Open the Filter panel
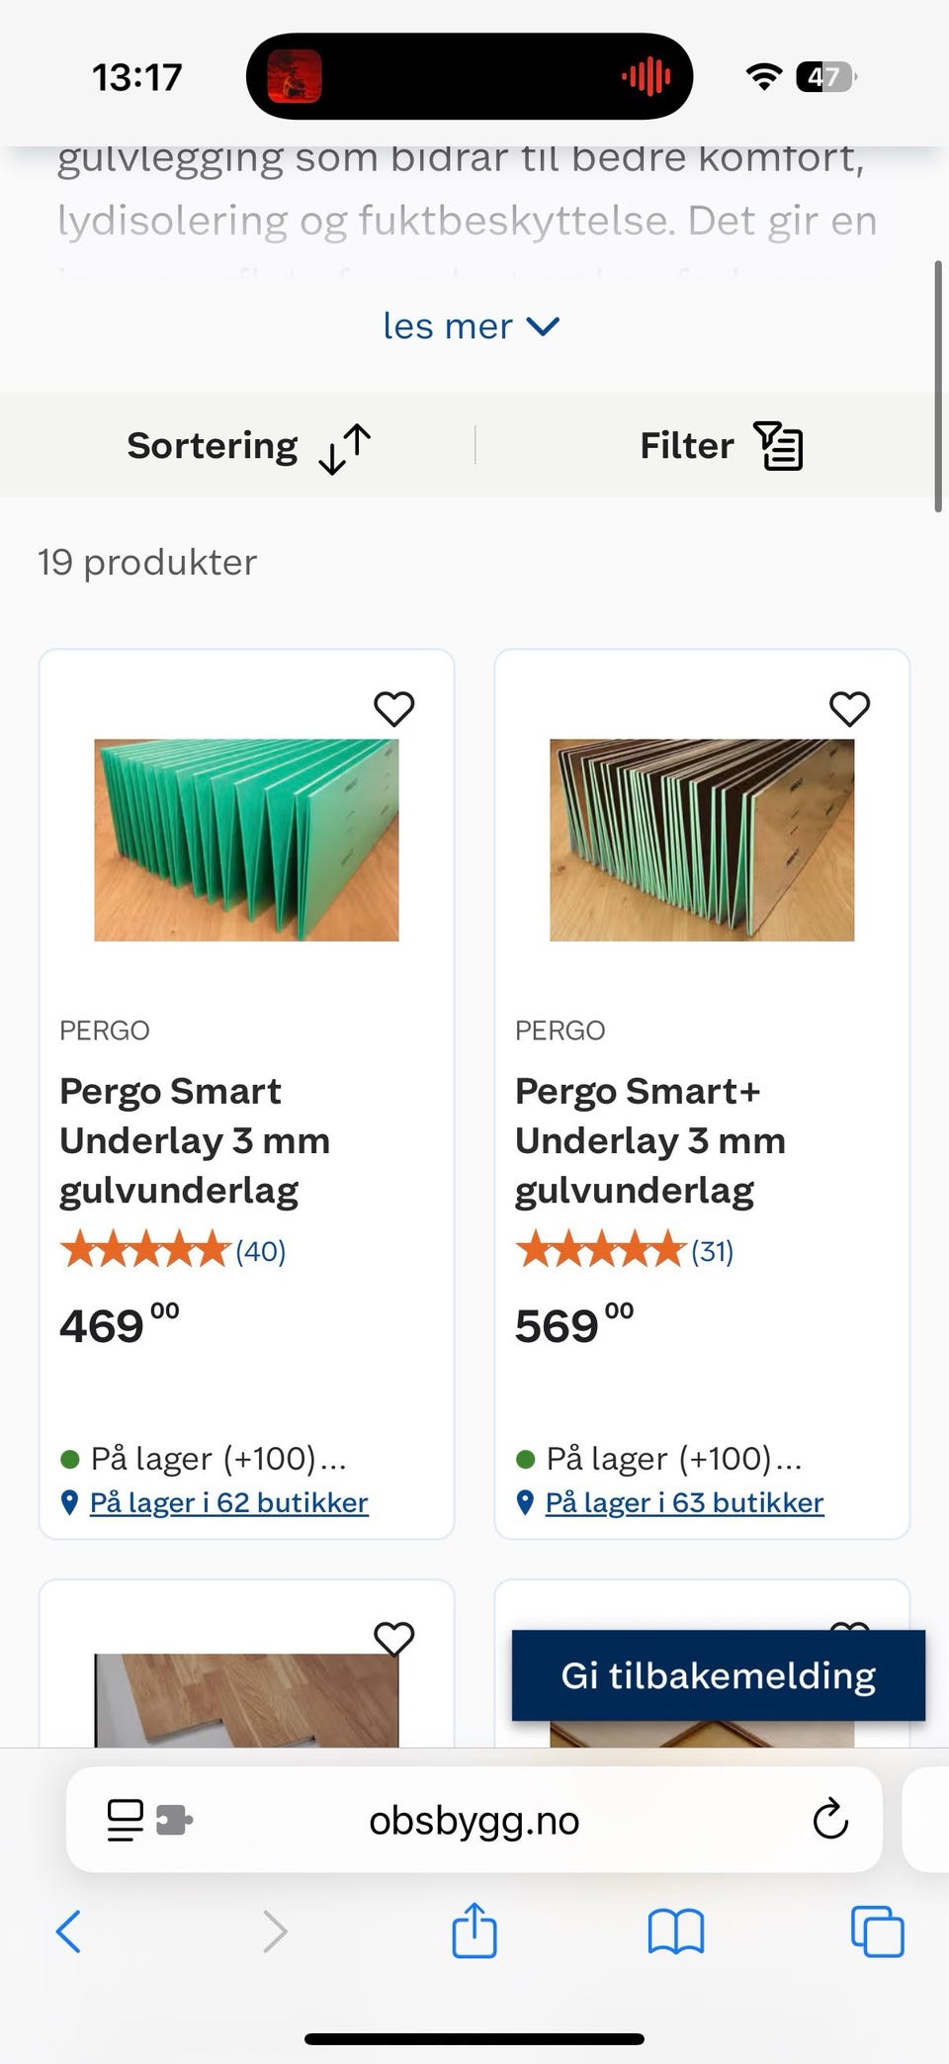The height and width of the screenshot is (2064, 949). (x=721, y=446)
